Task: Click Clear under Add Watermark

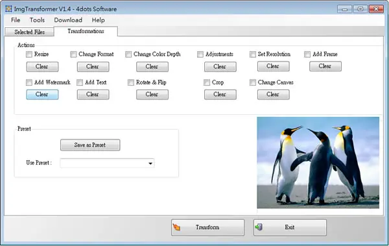Action: 42,94
